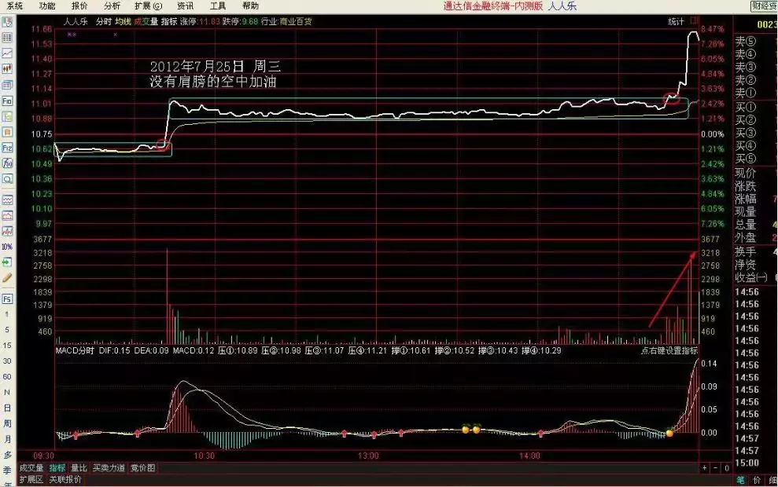Click the 成交量 label in chart header
The image size is (778, 487).
[146, 21]
